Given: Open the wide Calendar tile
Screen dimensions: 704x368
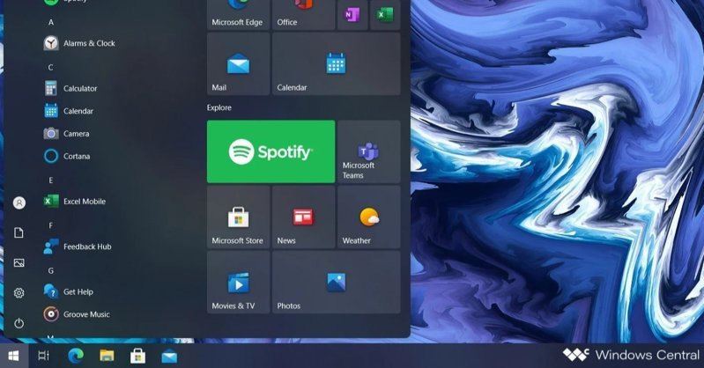Looking at the screenshot, I should [x=337, y=63].
